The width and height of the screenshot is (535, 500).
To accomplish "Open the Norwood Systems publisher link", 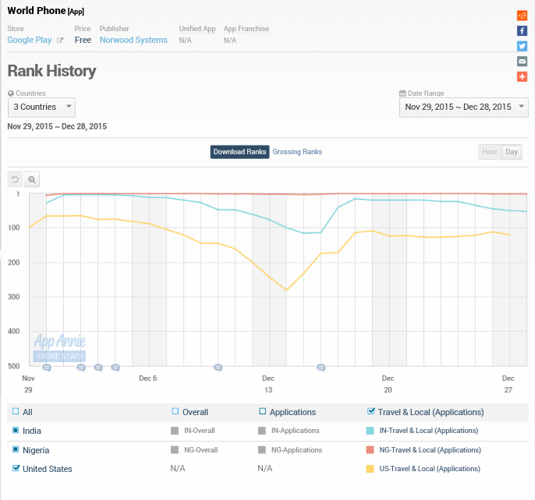I will (133, 40).
